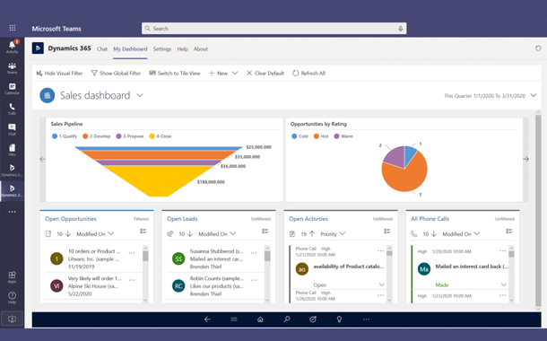
Task: Click the Sales dashboard round icon
Action: click(x=48, y=95)
